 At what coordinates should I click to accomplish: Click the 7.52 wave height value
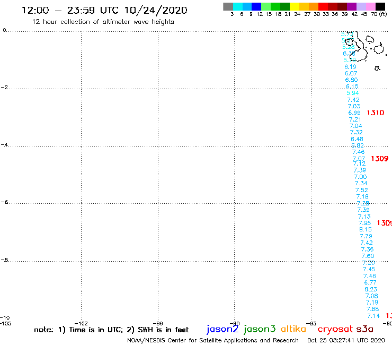(x=361, y=190)
